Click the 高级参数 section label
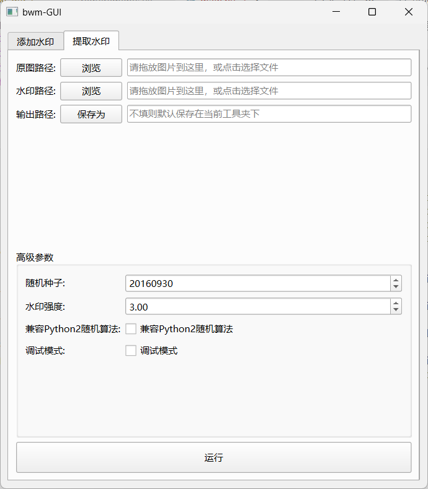 tap(35, 258)
